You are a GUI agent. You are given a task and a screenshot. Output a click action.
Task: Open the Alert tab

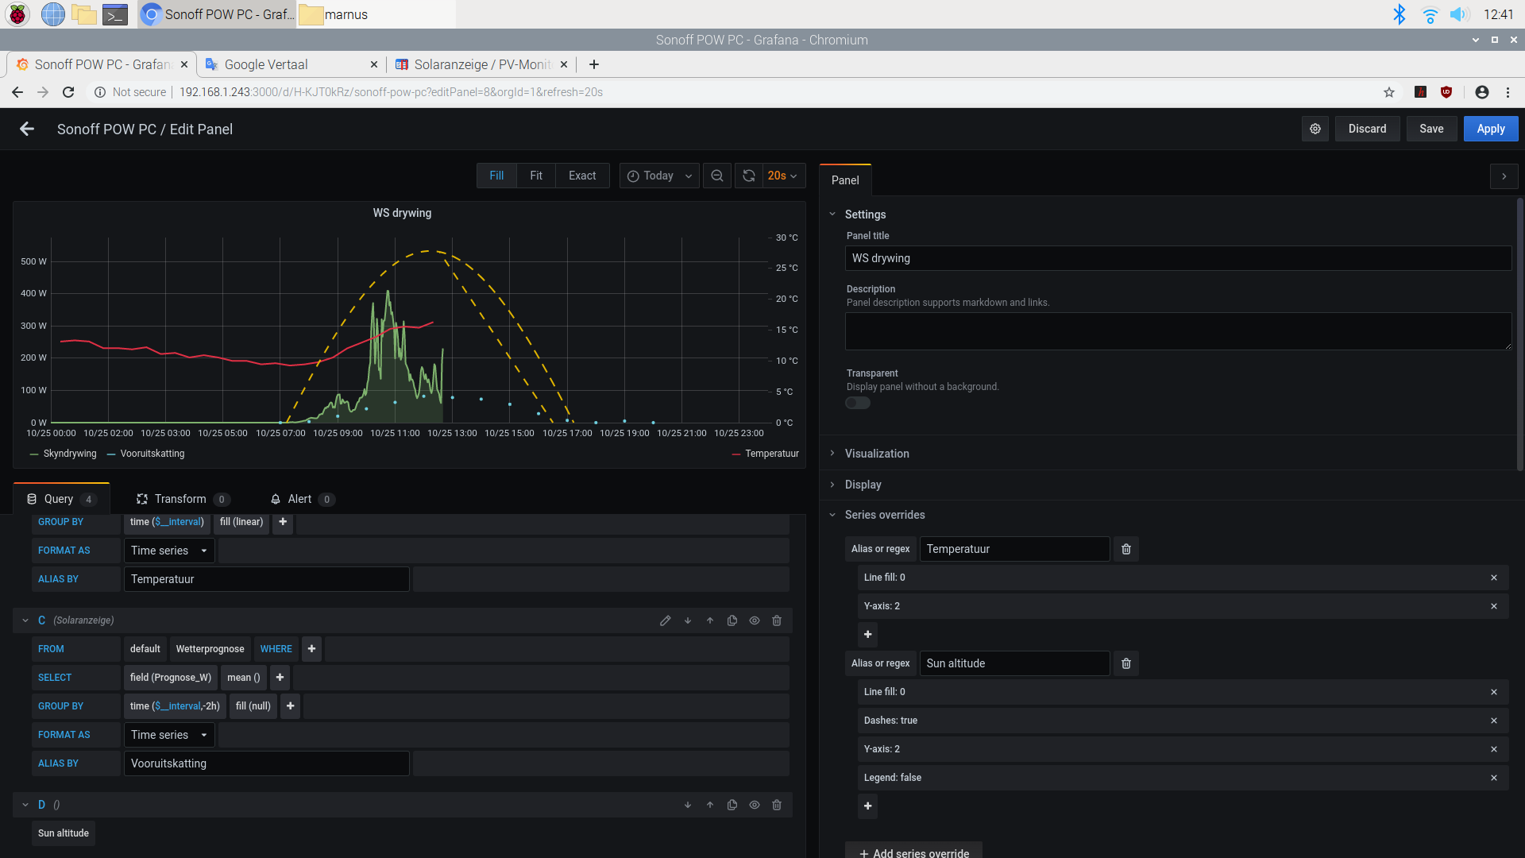point(299,499)
